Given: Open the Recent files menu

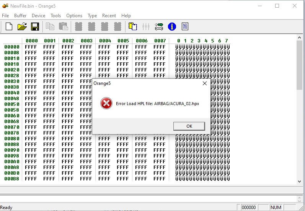Looking at the screenshot, I should pyautogui.click(x=109, y=16).
